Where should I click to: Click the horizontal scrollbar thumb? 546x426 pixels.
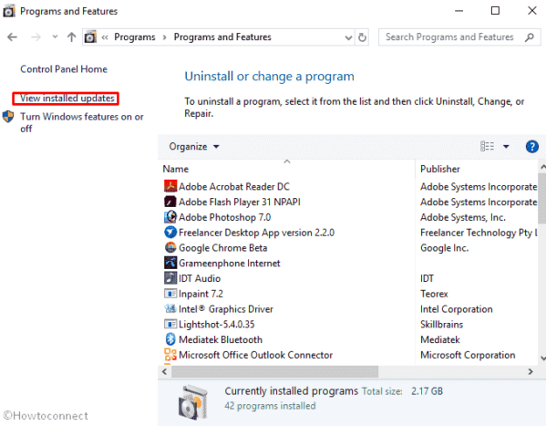coord(274,371)
